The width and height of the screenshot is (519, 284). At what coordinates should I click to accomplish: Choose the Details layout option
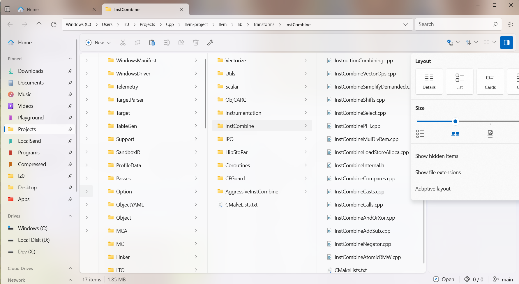coord(429,82)
